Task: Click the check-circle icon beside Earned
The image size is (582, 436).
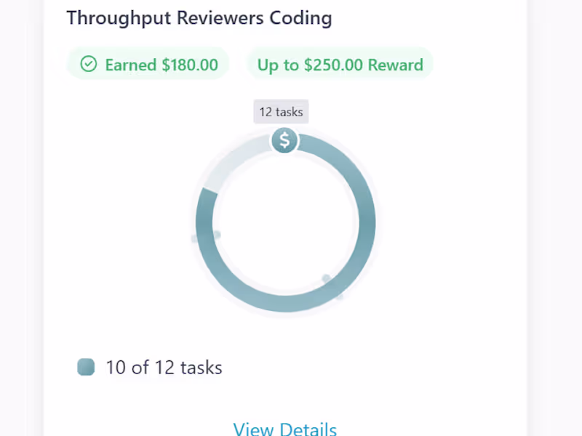Action: pyautogui.click(x=88, y=65)
